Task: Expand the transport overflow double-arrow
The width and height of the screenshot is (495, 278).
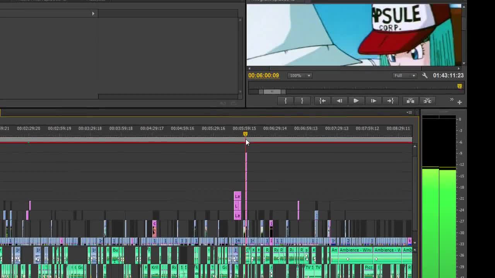Action: click(x=451, y=100)
